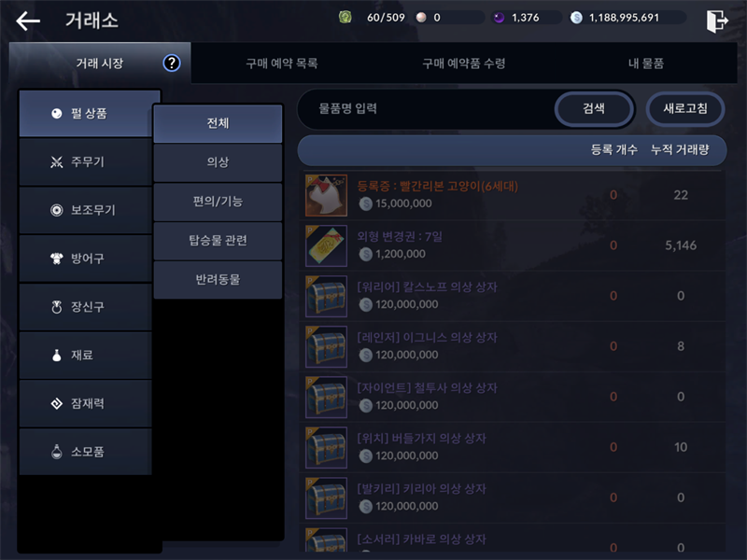
Task: Click the silver coin currency icon
Action: click(x=576, y=18)
